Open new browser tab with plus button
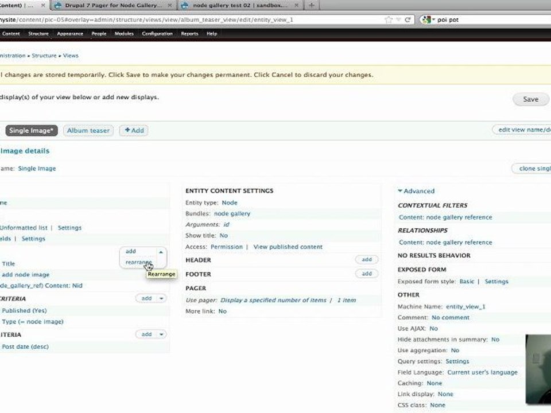Viewport: 551px width, 413px height. pos(311,5)
